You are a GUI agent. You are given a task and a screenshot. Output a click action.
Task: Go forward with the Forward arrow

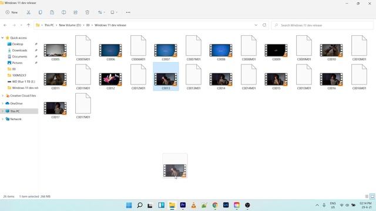(x=14, y=25)
